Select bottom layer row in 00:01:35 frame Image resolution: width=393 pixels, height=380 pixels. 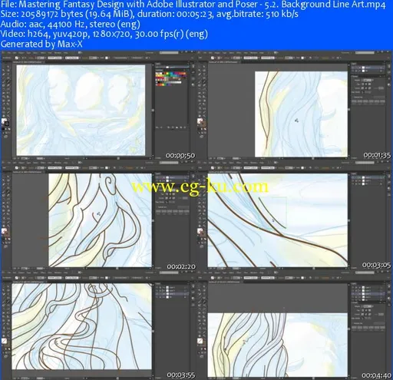click(368, 71)
